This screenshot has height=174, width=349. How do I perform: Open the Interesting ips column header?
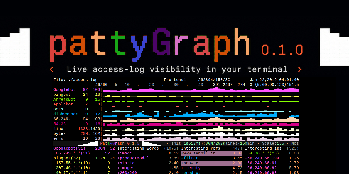coord(263,148)
